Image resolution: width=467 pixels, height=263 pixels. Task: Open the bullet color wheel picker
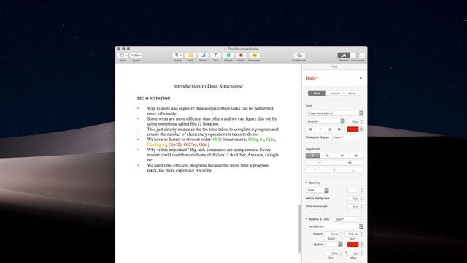pos(361,245)
